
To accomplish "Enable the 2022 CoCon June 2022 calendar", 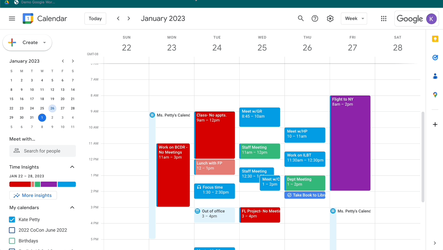I will (x=12, y=230).
